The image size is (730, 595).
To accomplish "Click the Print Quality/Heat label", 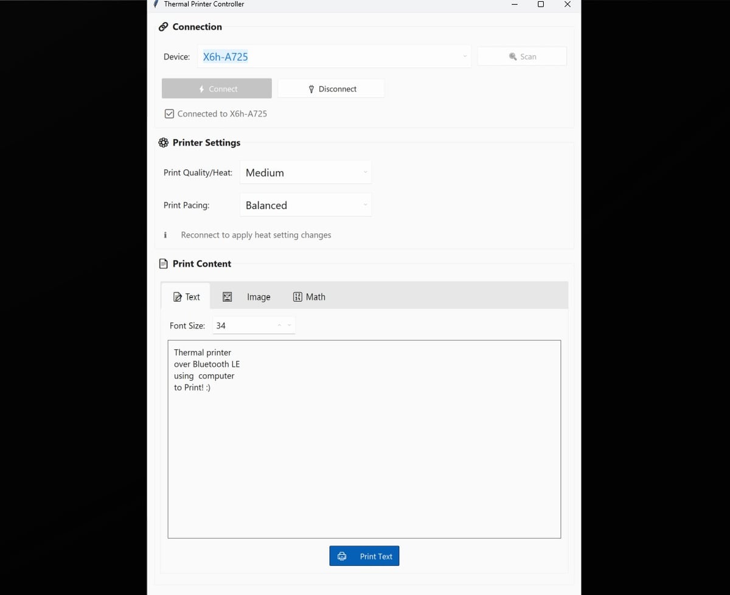I will click(x=198, y=173).
